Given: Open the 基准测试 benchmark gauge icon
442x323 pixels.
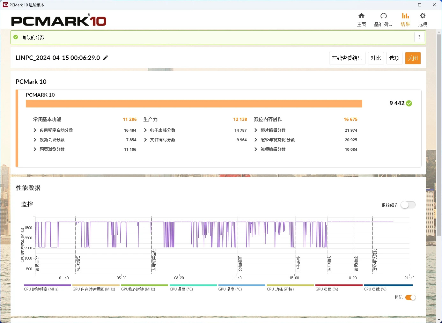Looking at the screenshot, I should pyautogui.click(x=383, y=16).
